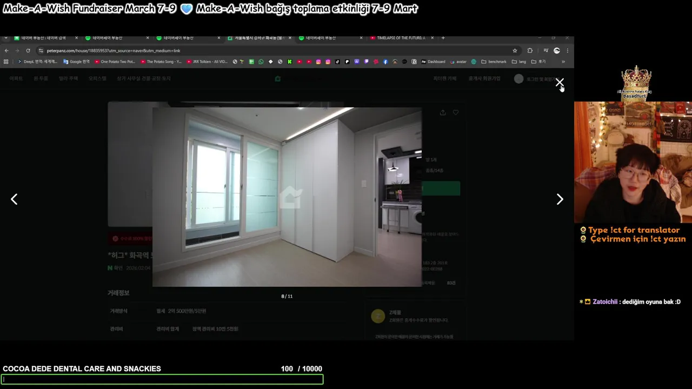Image resolution: width=692 pixels, height=389 pixels.
Task: Click the 8 / 11 photo counter
Action: 287,296
